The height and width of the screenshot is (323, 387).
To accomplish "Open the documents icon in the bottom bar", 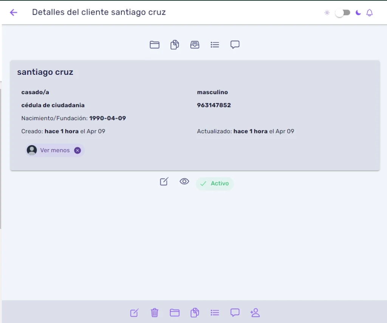I will click(195, 313).
